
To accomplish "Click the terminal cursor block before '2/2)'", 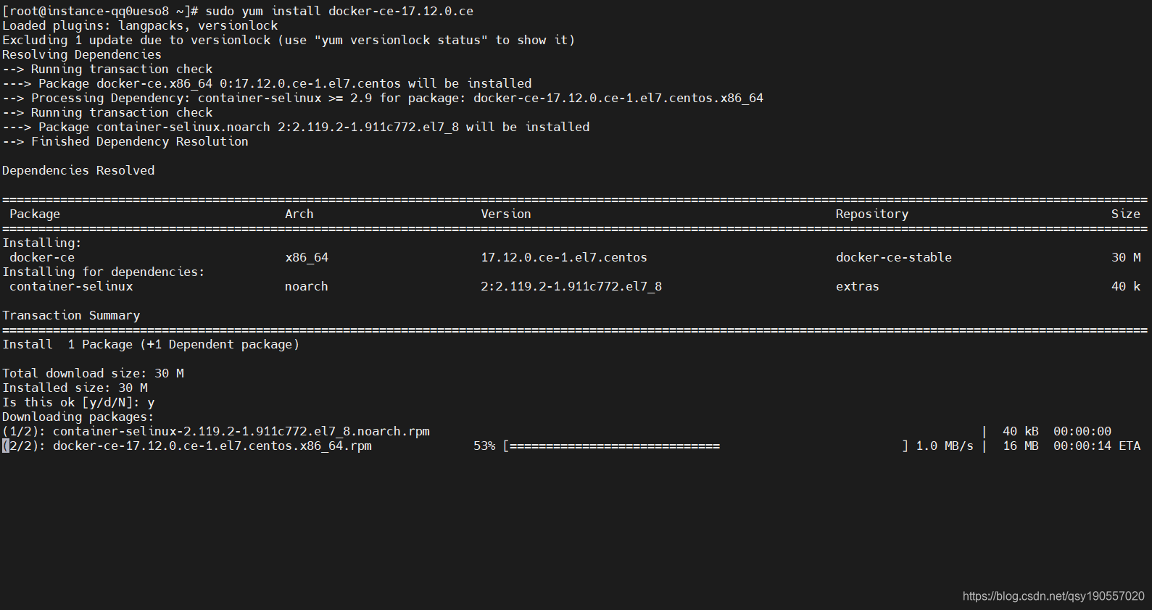I will [6, 446].
